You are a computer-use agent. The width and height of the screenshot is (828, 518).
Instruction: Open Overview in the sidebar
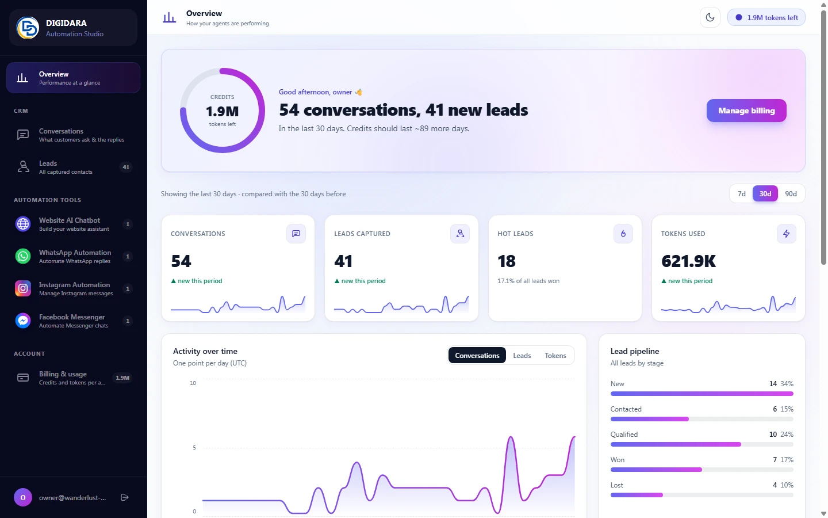(x=73, y=78)
